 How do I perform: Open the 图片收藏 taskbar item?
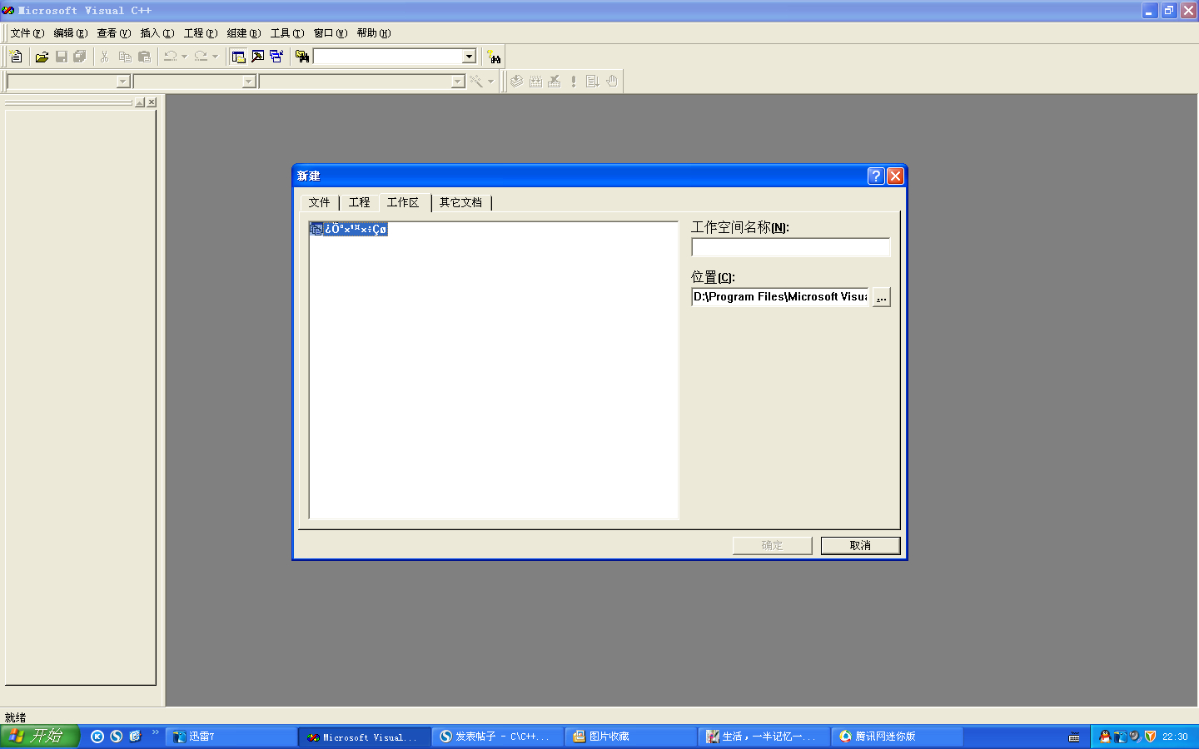pyautogui.click(x=631, y=737)
